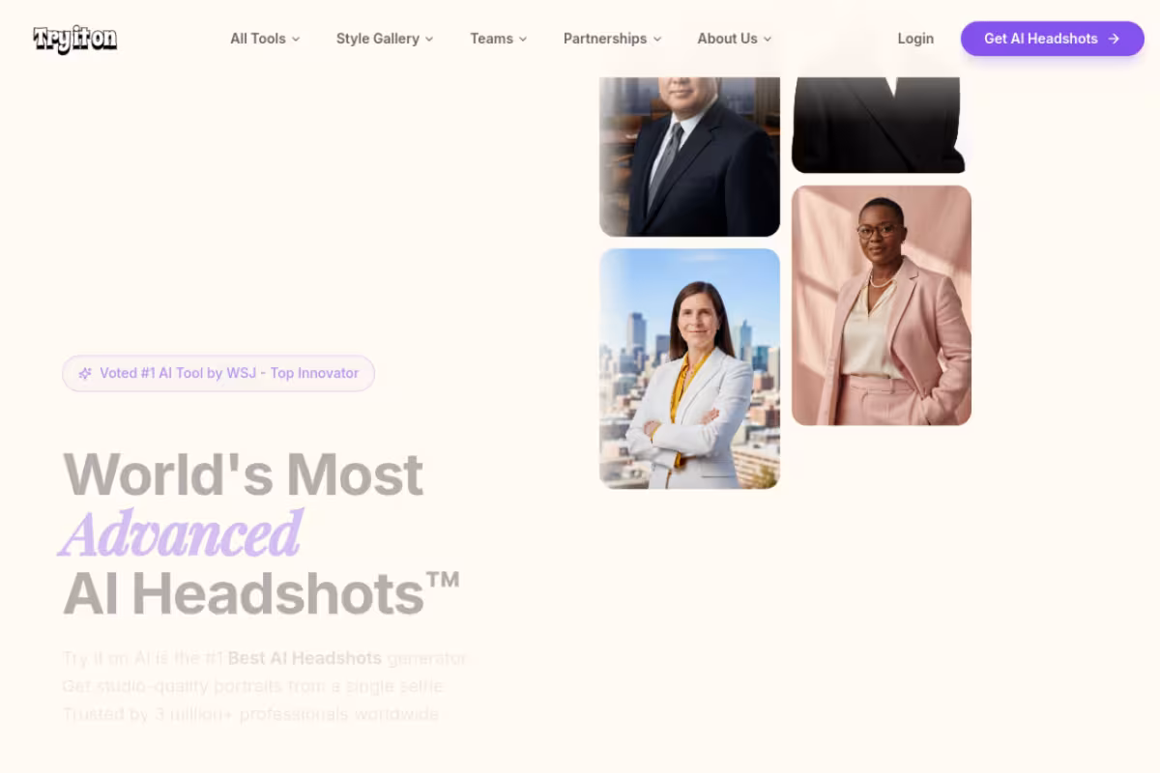Open the woman in white blazer headshot
The width and height of the screenshot is (1160, 773).
[689, 368]
